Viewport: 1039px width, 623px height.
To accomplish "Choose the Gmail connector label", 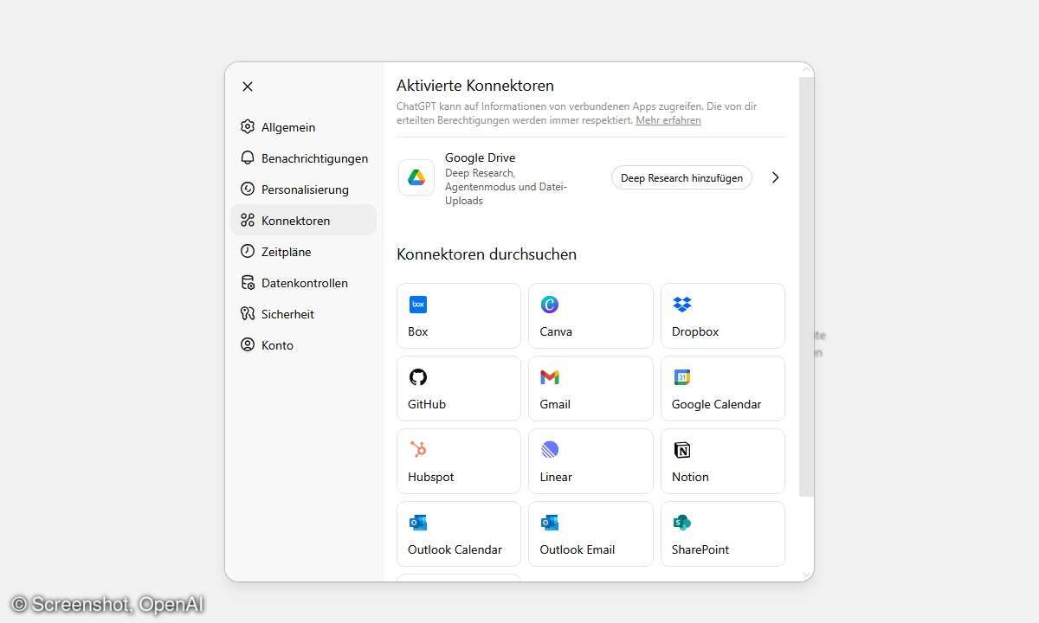I will [555, 404].
